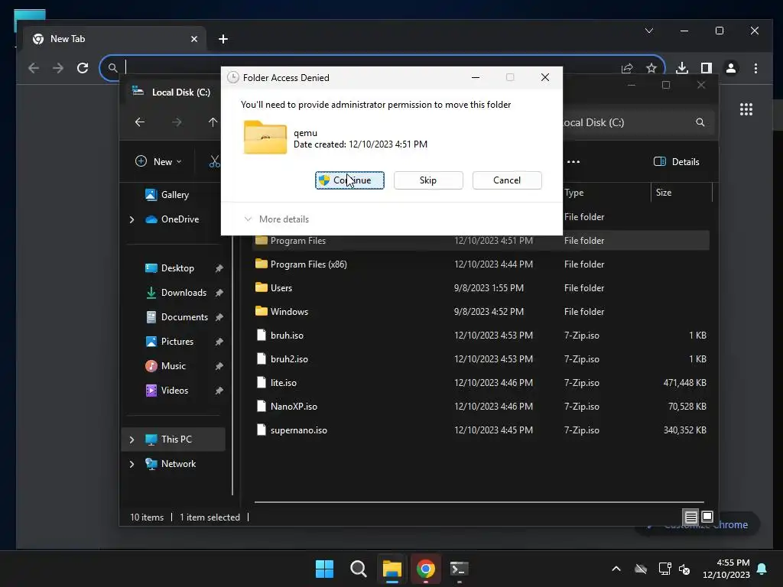
Task: Switch Explorer to large thumbnails view
Action: (707, 517)
